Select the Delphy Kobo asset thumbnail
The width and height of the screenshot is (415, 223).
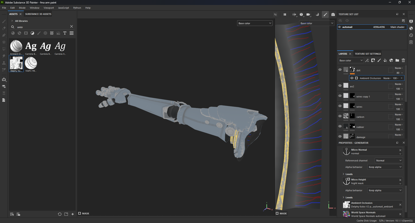[16, 63]
